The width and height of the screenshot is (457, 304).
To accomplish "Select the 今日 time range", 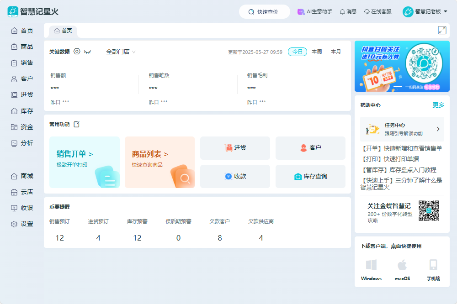I will pos(298,52).
